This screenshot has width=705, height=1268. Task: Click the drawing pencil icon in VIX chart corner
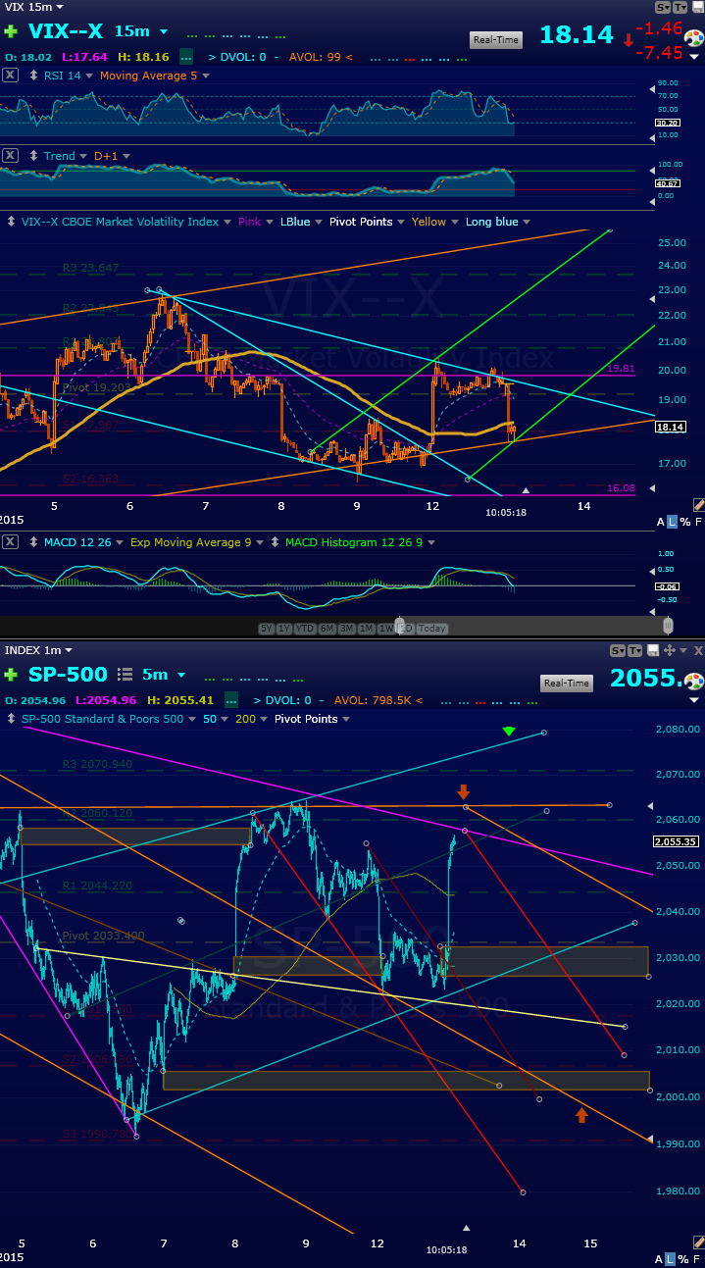[698, 504]
